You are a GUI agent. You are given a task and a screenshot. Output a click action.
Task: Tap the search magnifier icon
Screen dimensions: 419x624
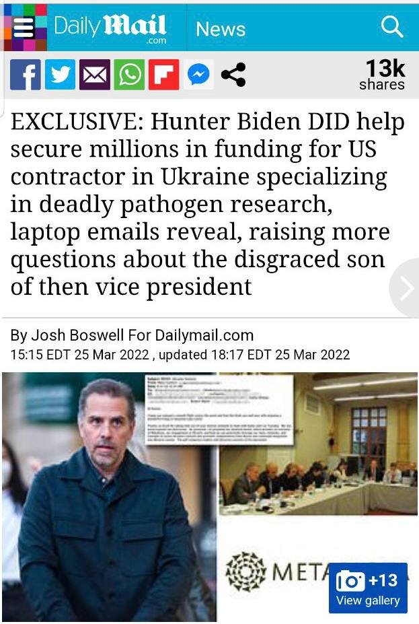[x=391, y=27]
